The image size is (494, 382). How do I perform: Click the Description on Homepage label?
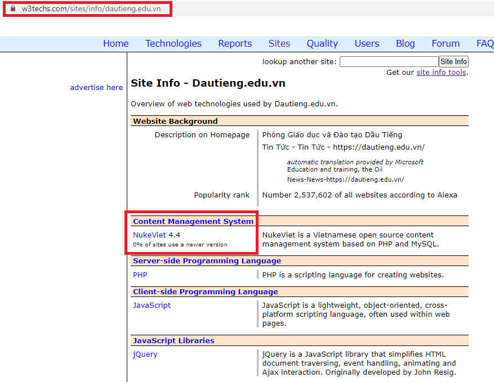(x=202, y=135)
